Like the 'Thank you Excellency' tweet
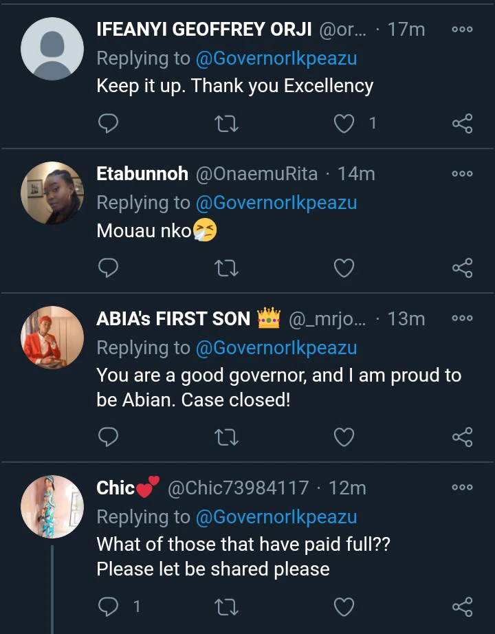The width and height of the screenshot is (495, 634). (x=344, y=123)
